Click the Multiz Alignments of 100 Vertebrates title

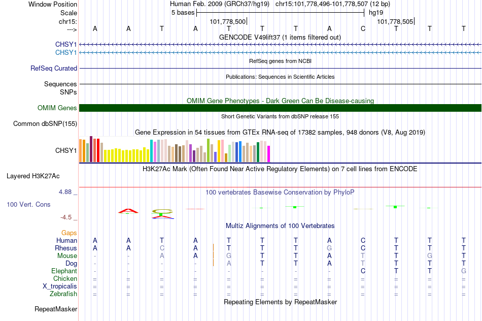click(x=280, y=226)
